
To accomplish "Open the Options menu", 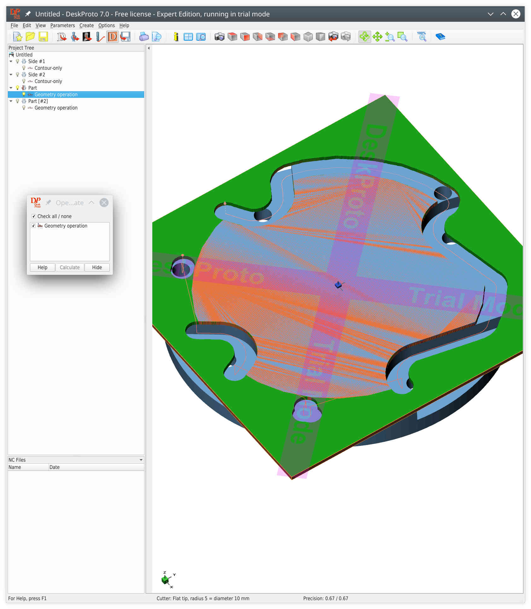I will coord(106,26).
